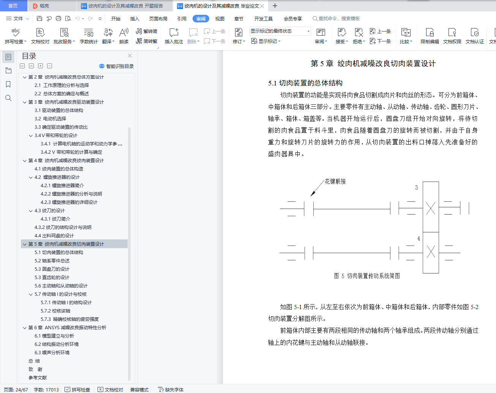Click 拼写检查 in the status bar
Viewport: 496px width, 393px height.
point(77,390)
